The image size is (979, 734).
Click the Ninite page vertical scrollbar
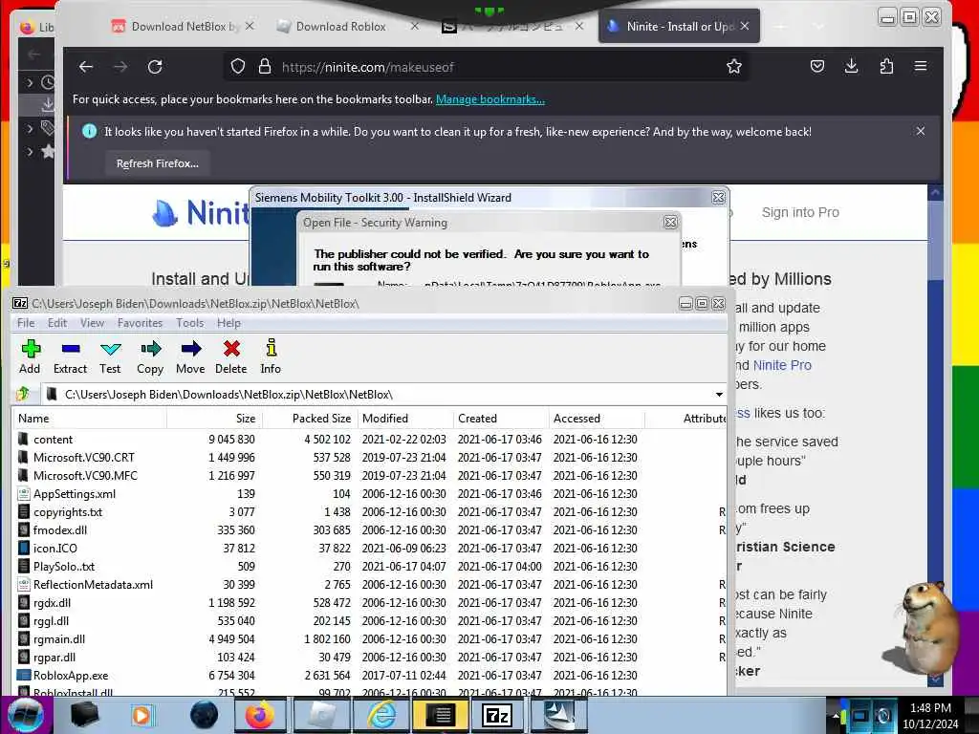tap(935, 434)
